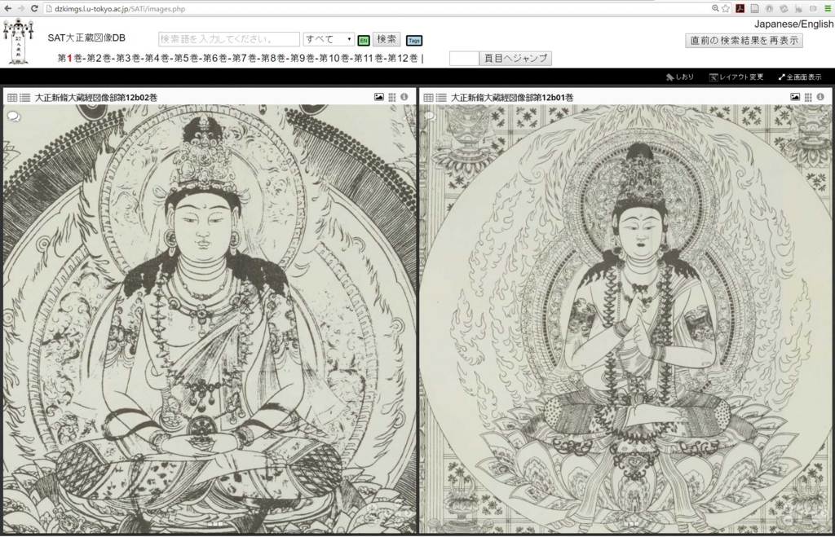Select volume 第12巻
The height and width of the screenshot is (537, 835).
(x=403, y=58)
